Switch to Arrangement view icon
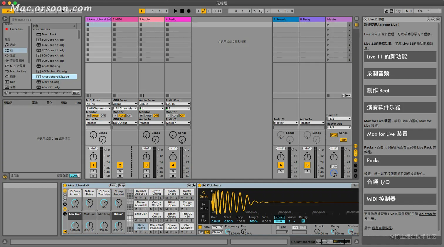Viewport: 444px width, 247px height. (356, 18)
